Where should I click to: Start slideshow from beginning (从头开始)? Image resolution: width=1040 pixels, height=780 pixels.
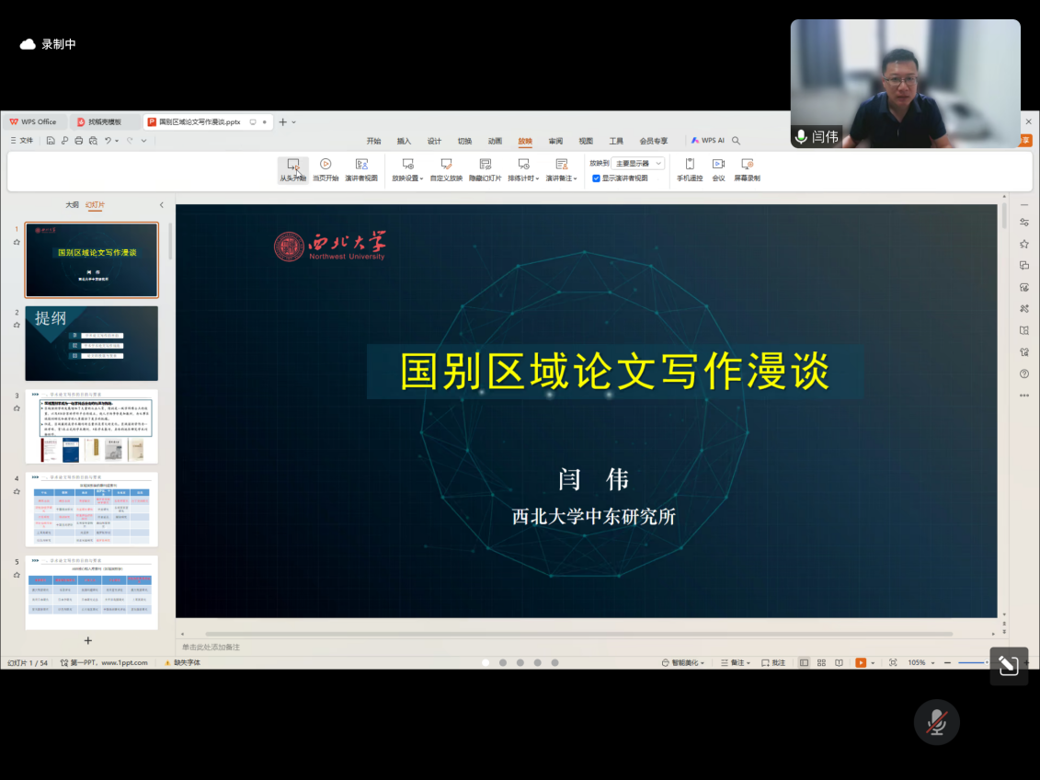[x=292, y=169]
